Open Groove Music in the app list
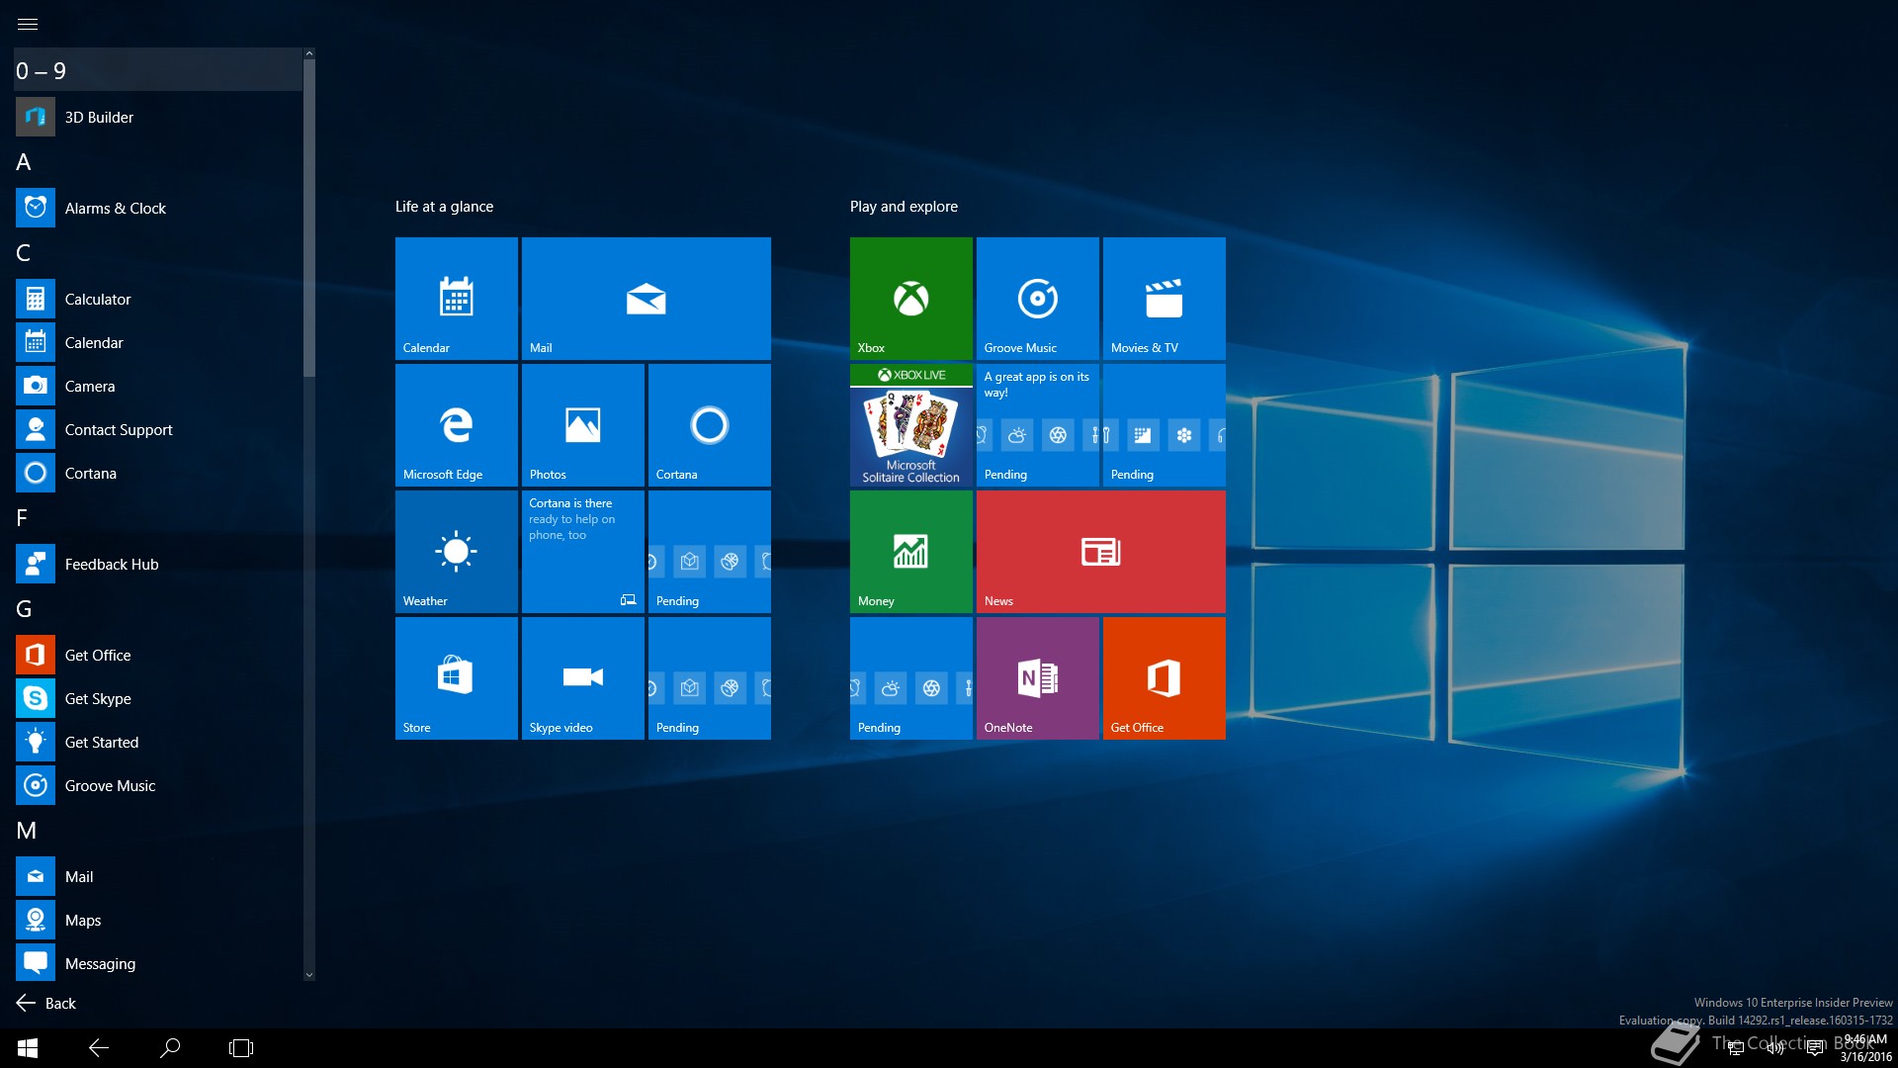The width and height of the screenshot is (1898, 1068). tap(158, 785)
